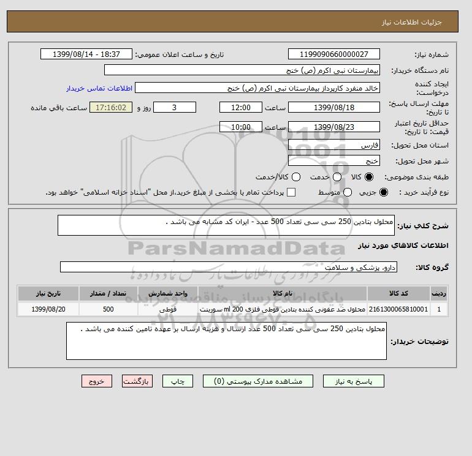Click the response deadline time 12:00 field

click(x=241, y=107)
